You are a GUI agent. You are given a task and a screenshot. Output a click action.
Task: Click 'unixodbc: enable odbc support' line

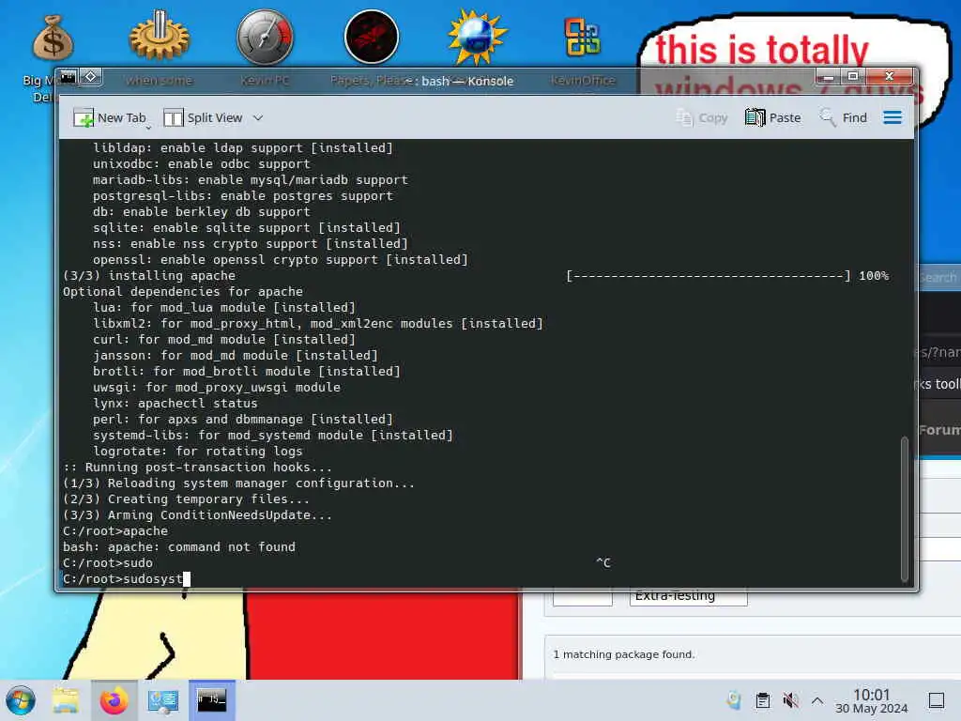click(x=202, y=164)
